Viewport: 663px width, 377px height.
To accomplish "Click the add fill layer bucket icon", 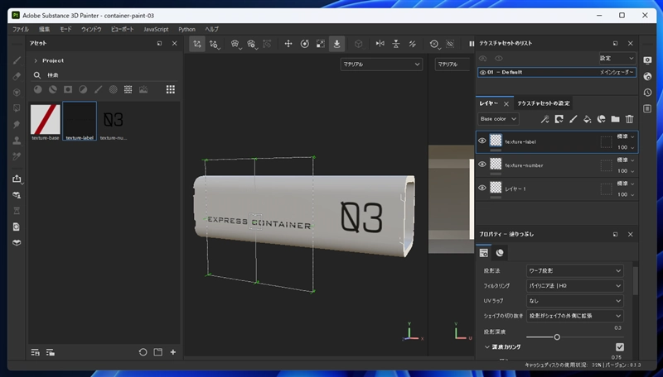I will 587,119.
